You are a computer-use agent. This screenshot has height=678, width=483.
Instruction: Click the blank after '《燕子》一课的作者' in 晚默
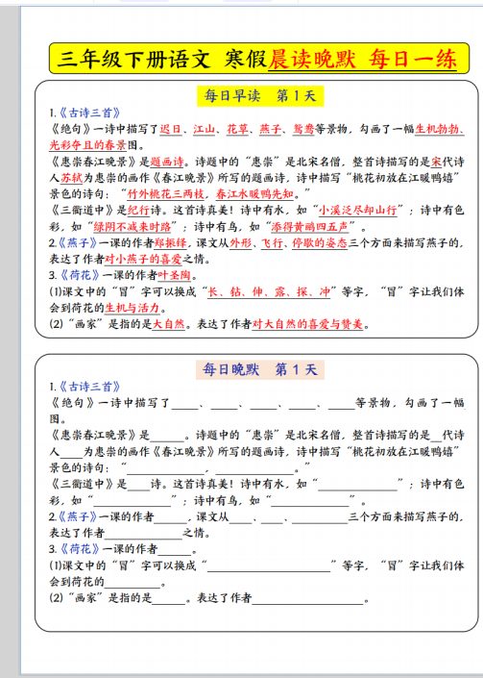pos(171,517)
